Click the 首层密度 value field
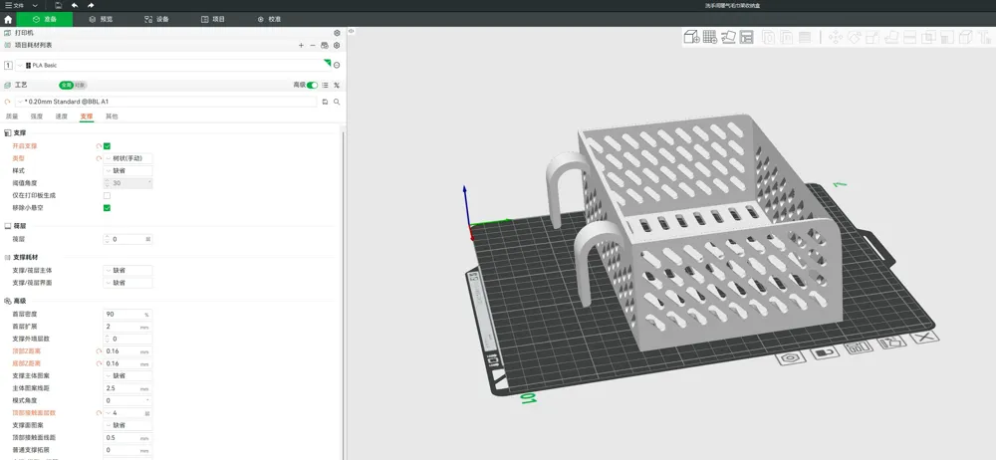 [x=127, y=314]
